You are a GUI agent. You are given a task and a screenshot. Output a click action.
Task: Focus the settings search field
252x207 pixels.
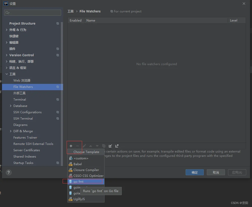(33, 13)
